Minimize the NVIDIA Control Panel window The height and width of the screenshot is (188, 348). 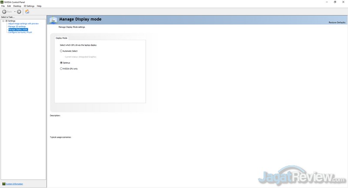pos(327,2)
